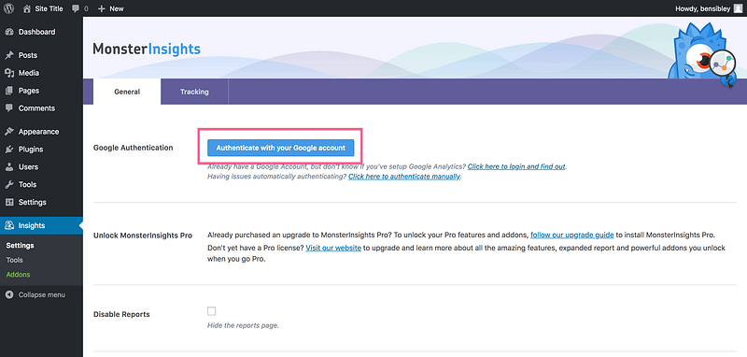Click Disable Reports label
This screenshot has width=747, height=357.
click(121, 315)
